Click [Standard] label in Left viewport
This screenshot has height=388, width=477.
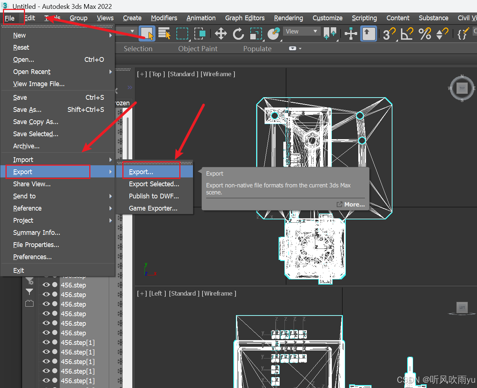(184, 293)
